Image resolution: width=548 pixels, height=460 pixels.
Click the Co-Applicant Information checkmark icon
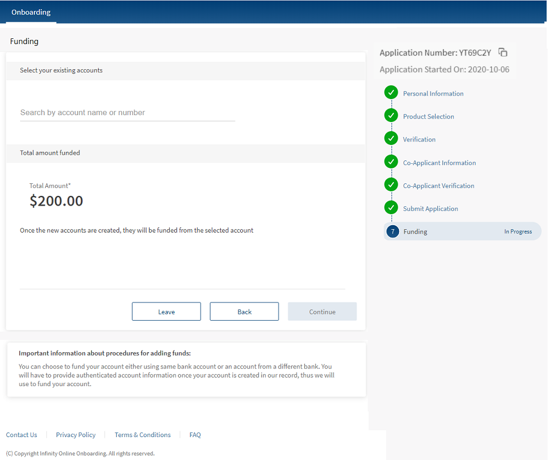click(x=391, y=162)
